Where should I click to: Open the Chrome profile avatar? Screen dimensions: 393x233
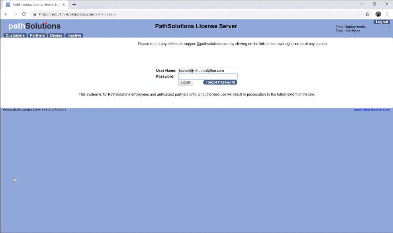point(378,14)
